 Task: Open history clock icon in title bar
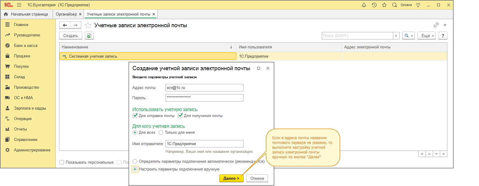coord(374,5)
